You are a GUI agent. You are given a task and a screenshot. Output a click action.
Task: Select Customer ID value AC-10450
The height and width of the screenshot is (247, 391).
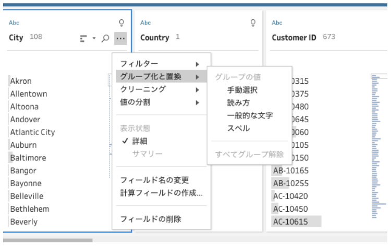(290, 209)
